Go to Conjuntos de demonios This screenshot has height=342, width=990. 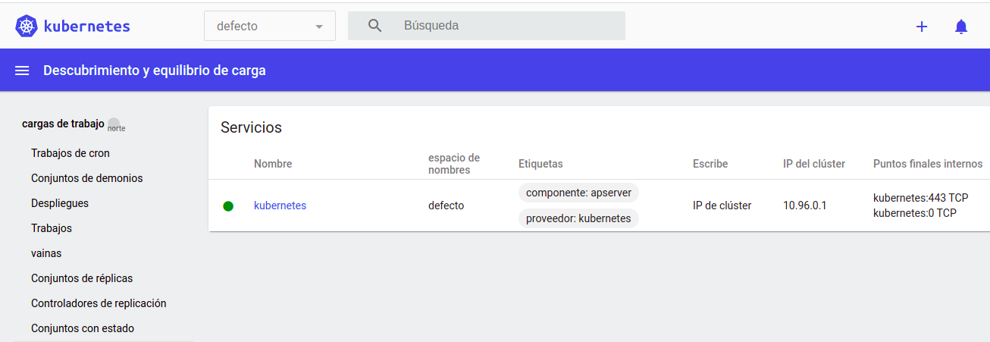[x=87, y=178]
